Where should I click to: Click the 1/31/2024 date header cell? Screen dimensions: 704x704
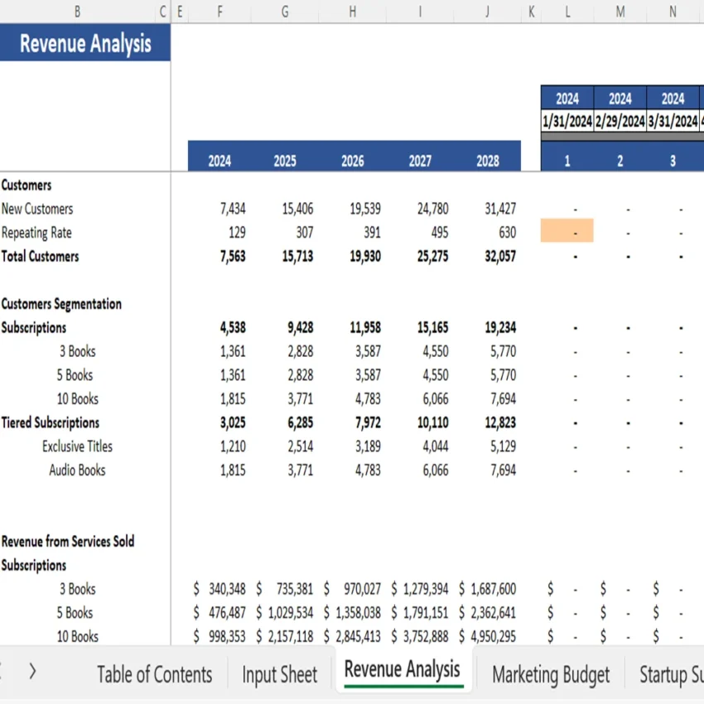pos(566,120)
